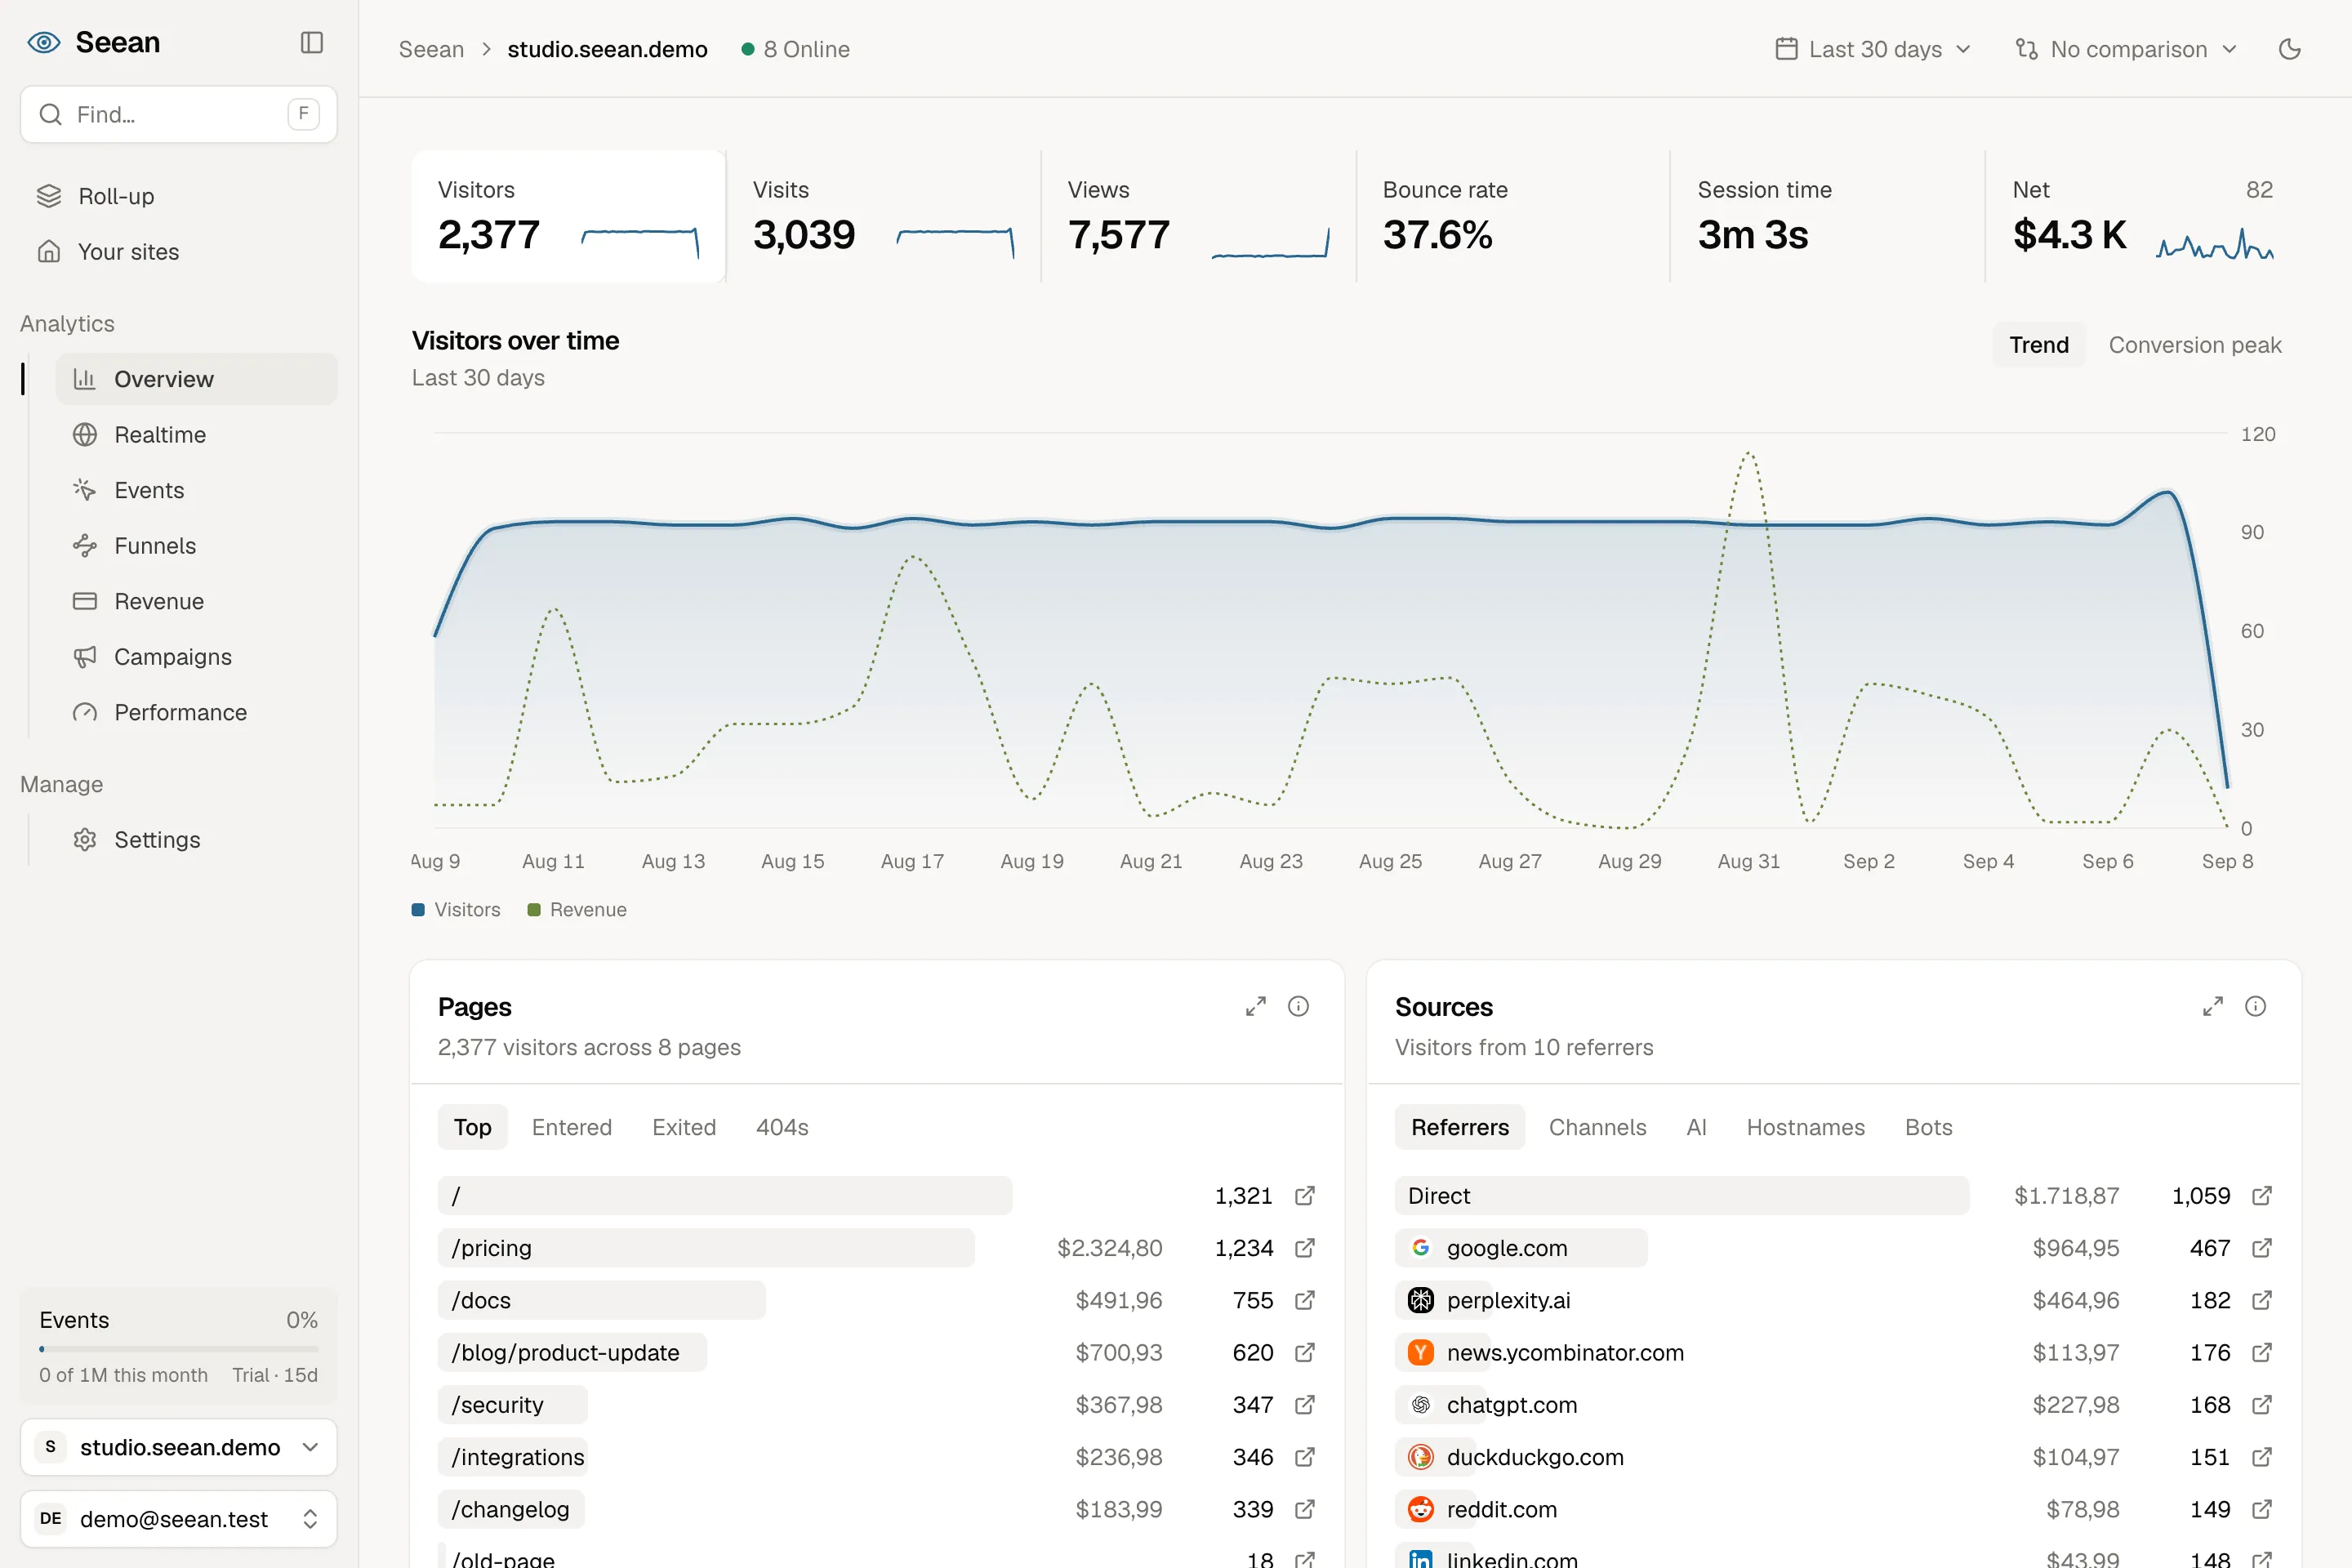Open Last 30 days date range dropdown

[1873, 49]
